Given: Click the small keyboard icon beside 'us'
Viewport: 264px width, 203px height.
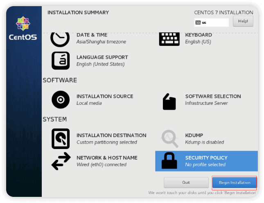Looking at the screenshot, I should (198, 23).
